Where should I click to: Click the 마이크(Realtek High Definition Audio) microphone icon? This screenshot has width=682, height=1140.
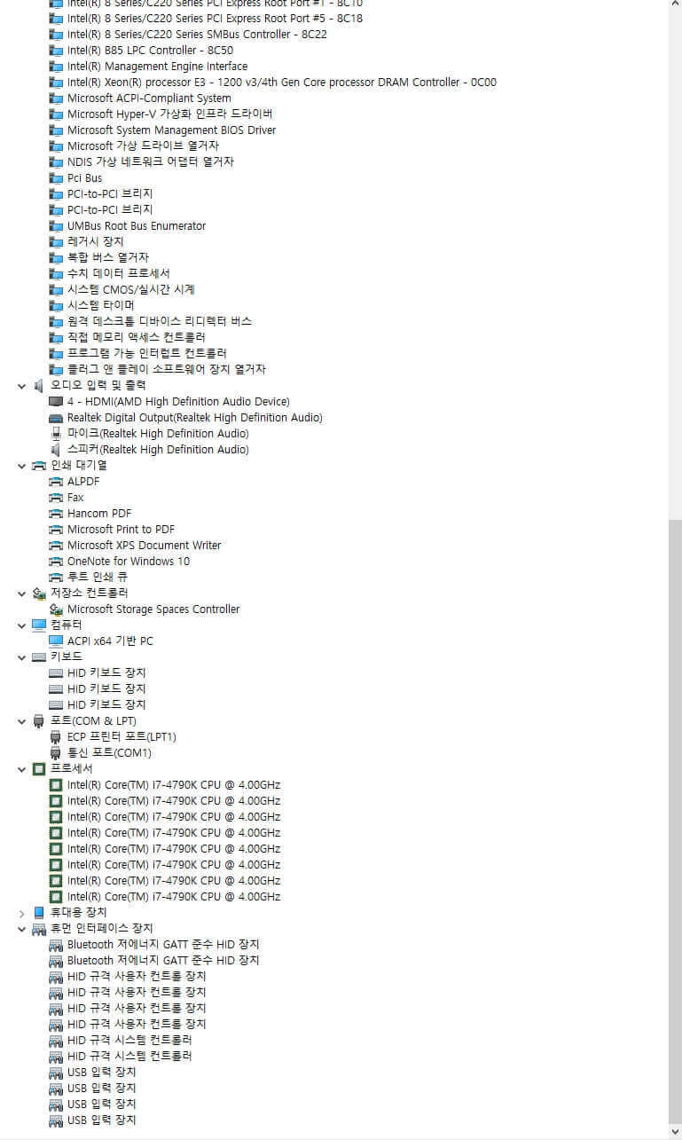(x=56, y=433)
